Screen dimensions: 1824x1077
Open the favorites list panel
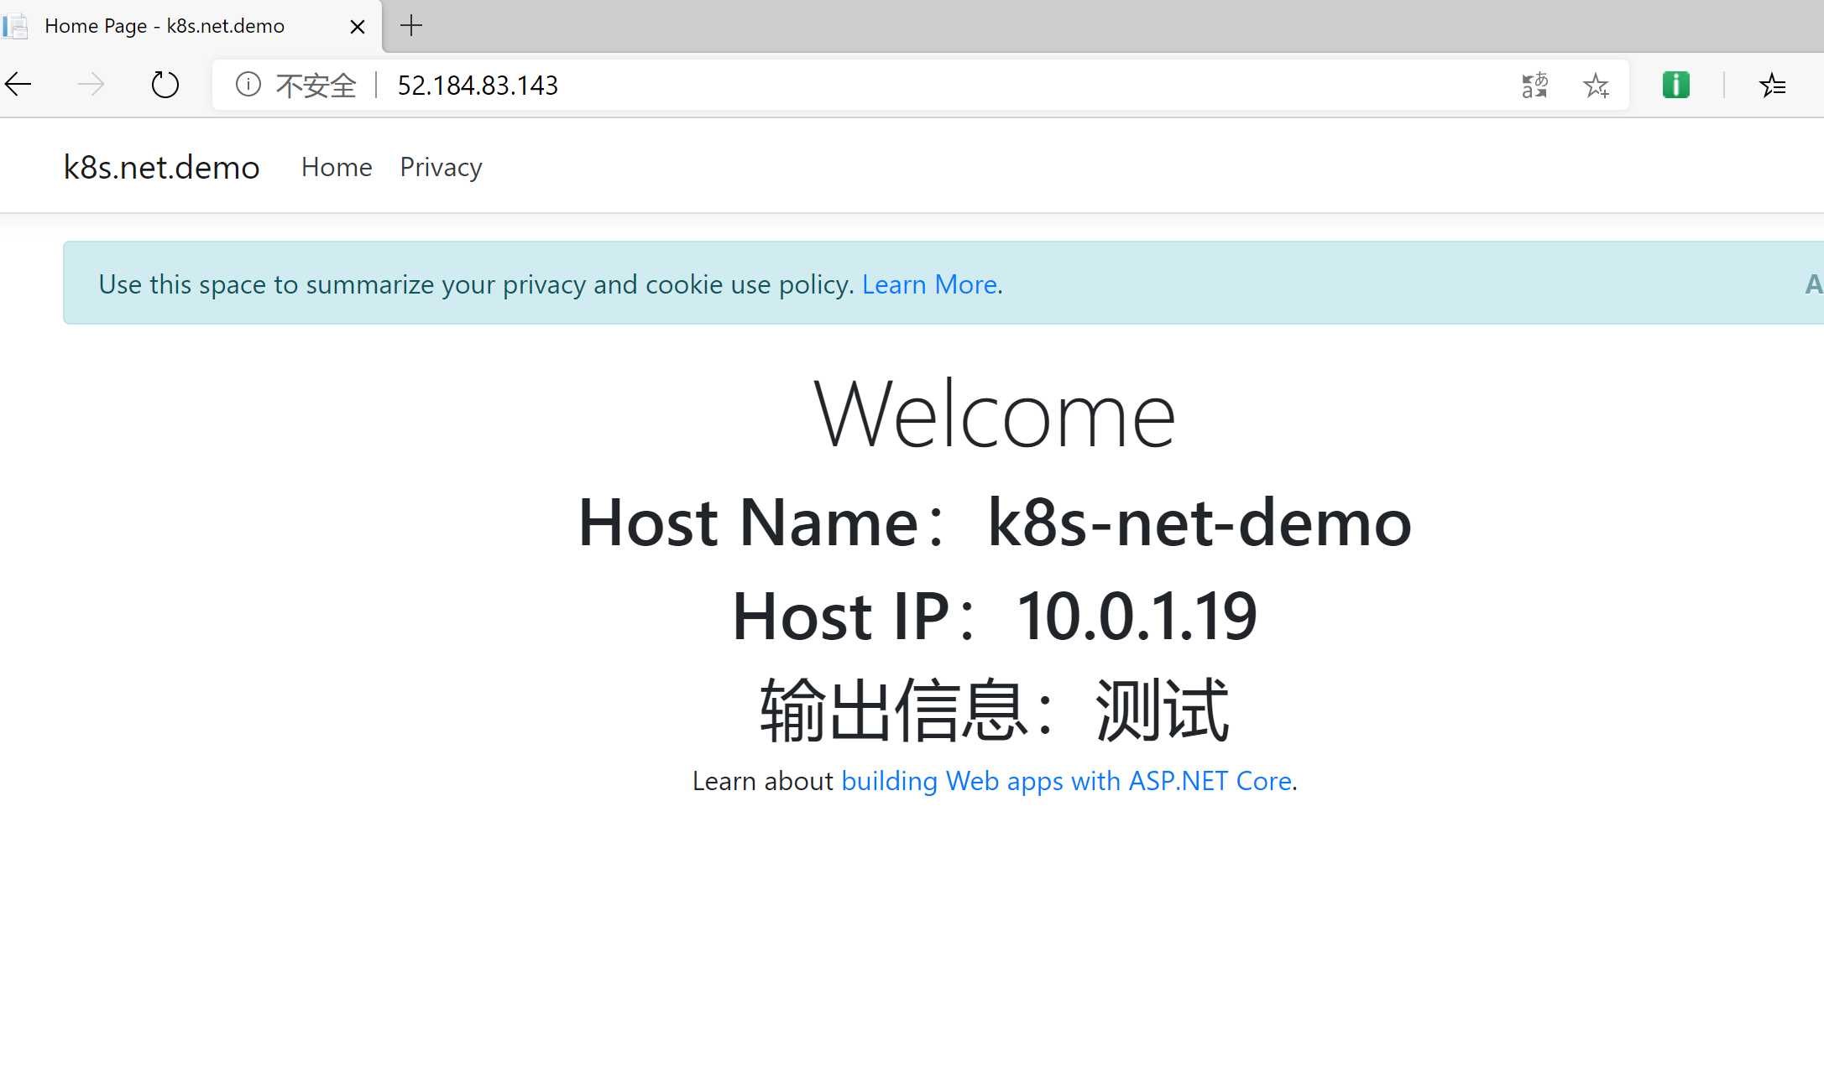1772,85
